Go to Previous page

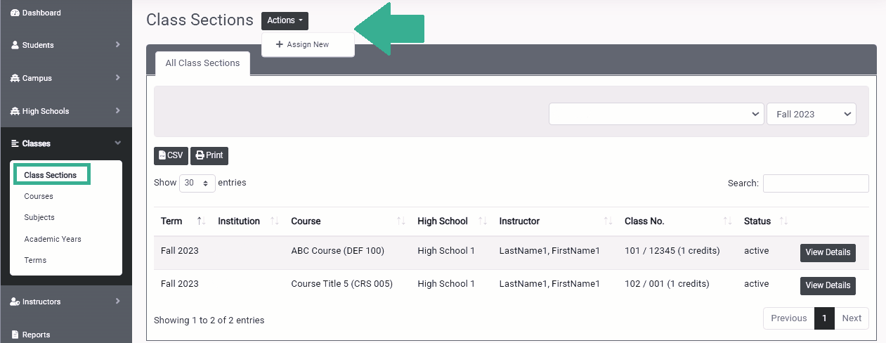click(788, 318)
